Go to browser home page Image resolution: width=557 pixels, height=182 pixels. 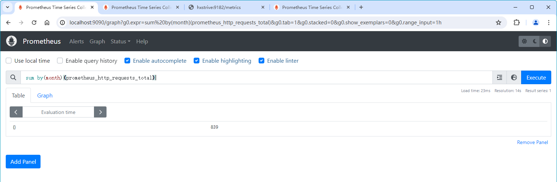[x=47, y=23]
